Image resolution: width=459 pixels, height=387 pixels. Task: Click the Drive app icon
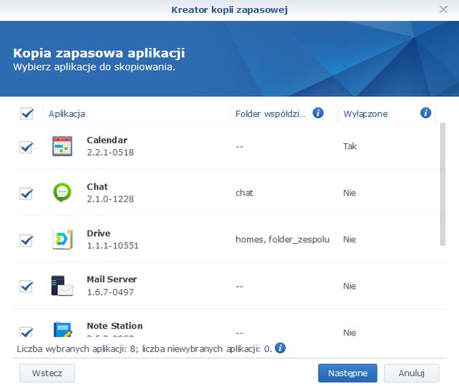[x=63, y=239]
